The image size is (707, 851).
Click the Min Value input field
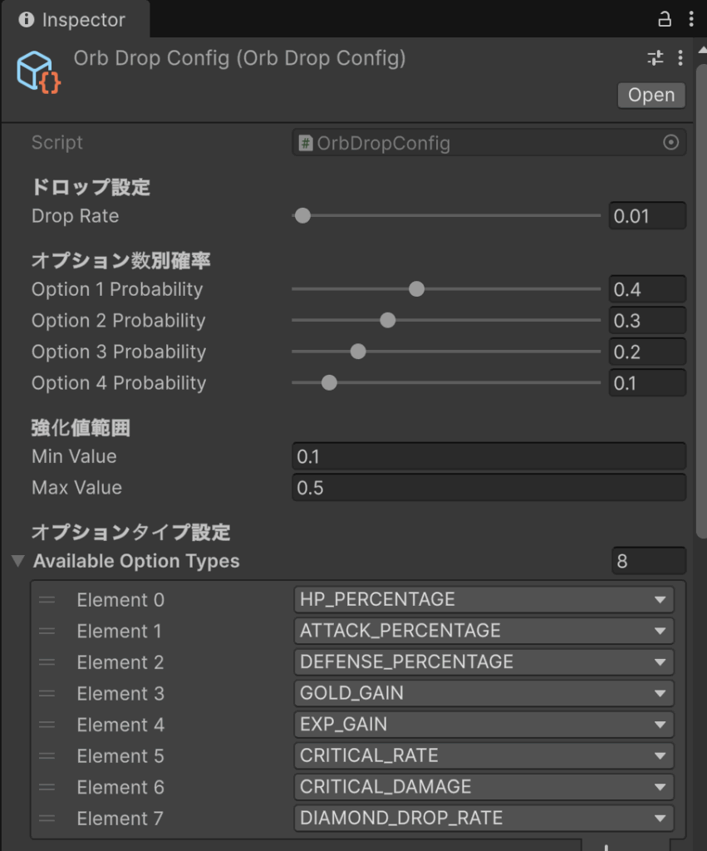[489, 456]
